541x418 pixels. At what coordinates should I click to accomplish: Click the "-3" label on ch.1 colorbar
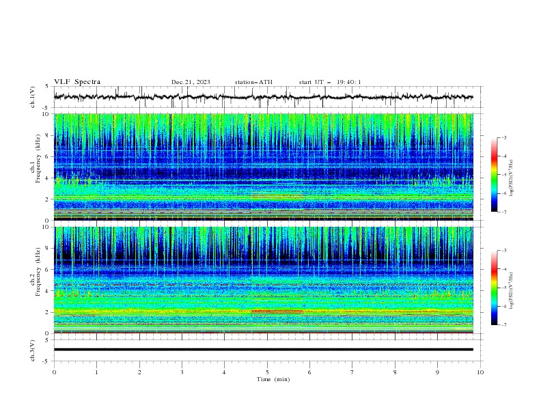tap(503, 137)
